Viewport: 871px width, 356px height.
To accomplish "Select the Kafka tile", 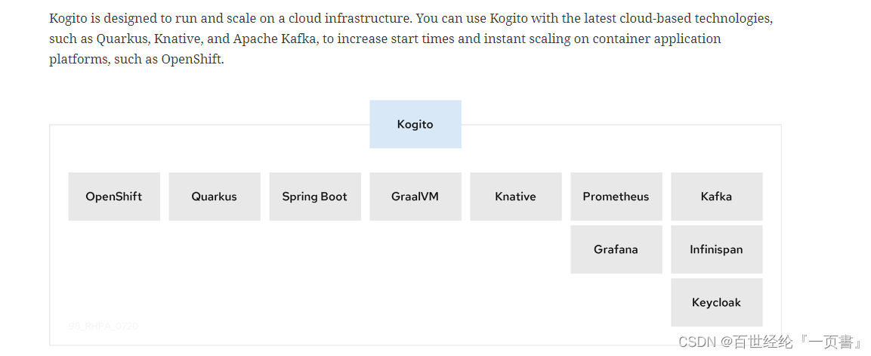I will coord(717,197).
